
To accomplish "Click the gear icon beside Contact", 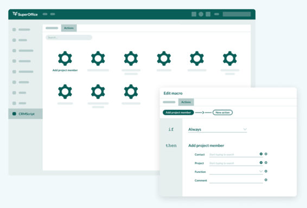I will pos(266,154).
